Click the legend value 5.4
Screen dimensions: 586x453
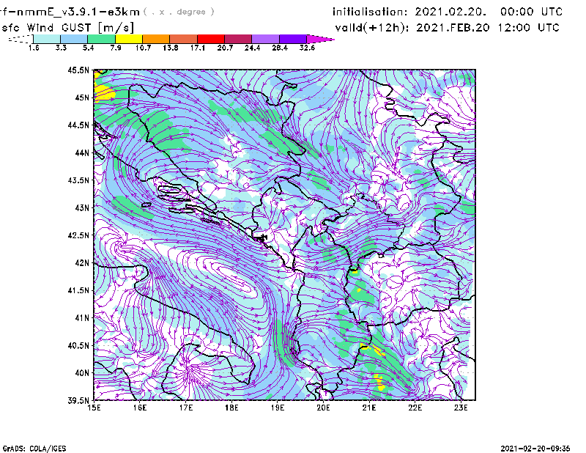point(88,48)
